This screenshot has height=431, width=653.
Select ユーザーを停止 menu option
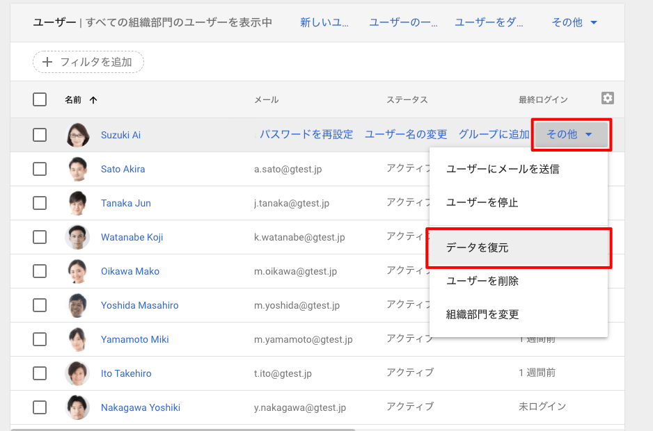pos(482,203)
